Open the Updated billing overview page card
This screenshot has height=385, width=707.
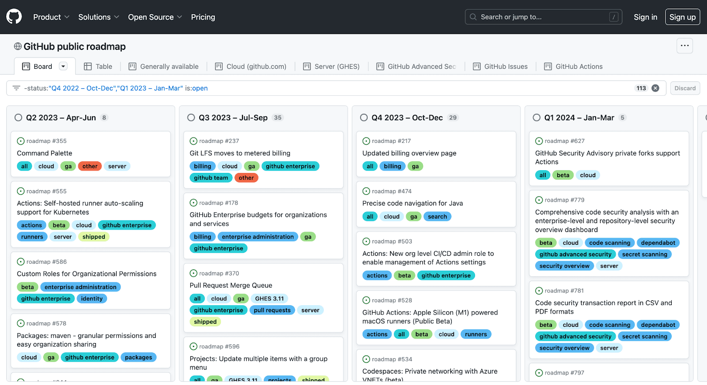[x=410, y=153]
